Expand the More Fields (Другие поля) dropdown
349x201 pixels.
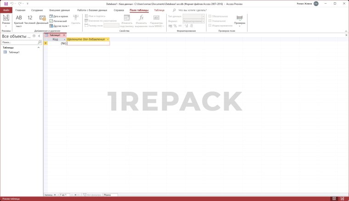coord(60,26)
